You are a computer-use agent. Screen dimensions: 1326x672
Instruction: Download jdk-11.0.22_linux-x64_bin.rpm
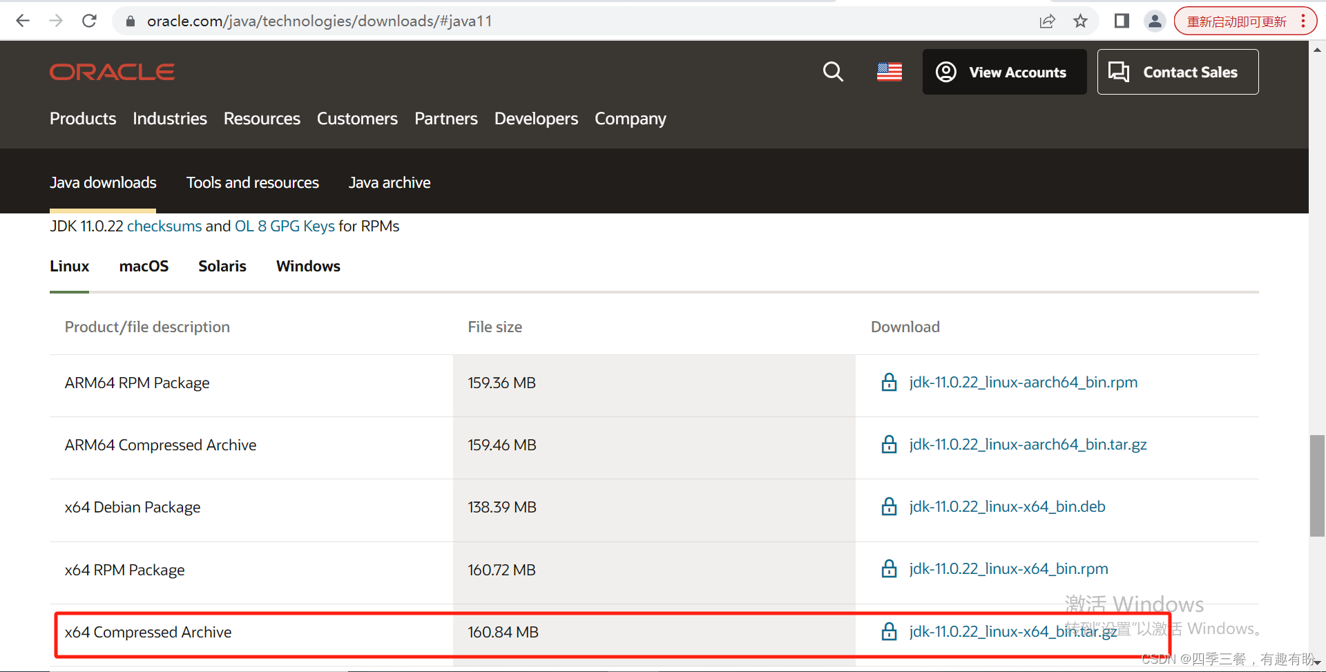pos(1008,568)
